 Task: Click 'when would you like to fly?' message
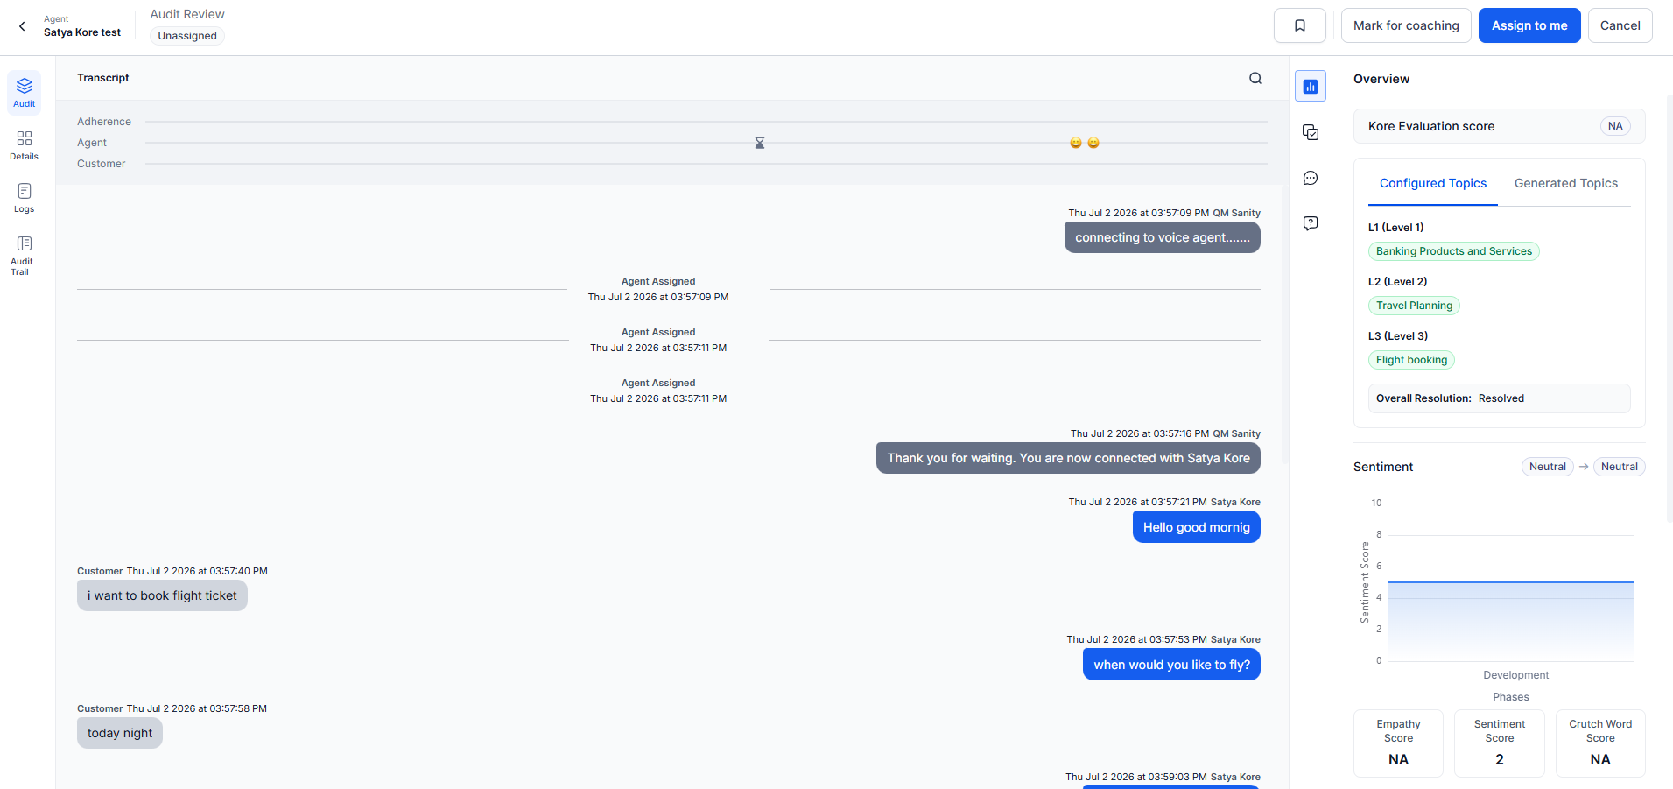[x=1171, y=665]
